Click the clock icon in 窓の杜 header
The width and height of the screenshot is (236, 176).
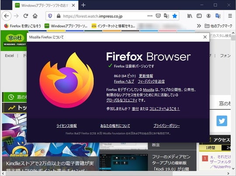coord(11,97)
